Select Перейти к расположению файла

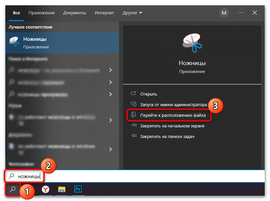173,115
